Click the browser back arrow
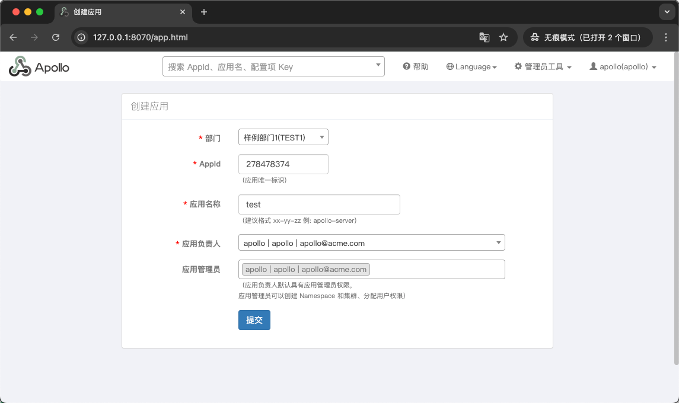This screenshot has height=403, width=679. [x=13, y=37]
